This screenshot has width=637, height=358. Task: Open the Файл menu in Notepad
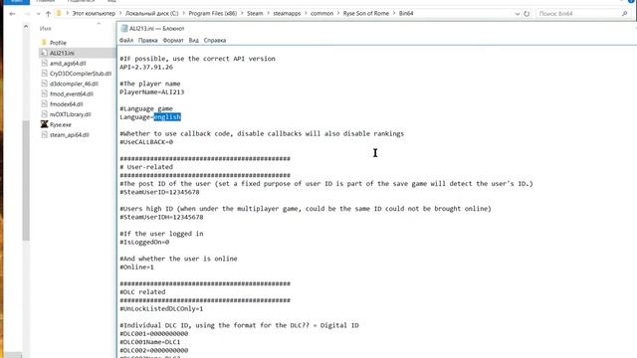pos(126,40)
